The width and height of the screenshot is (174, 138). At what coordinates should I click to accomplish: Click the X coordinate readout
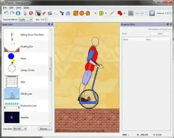pyautogui.click(x=142, y=135)
